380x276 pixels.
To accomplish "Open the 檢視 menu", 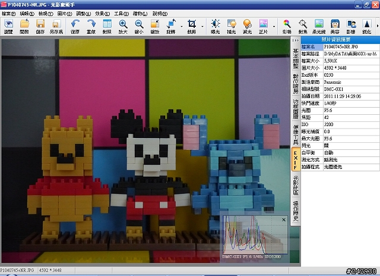I will point(46,14).
